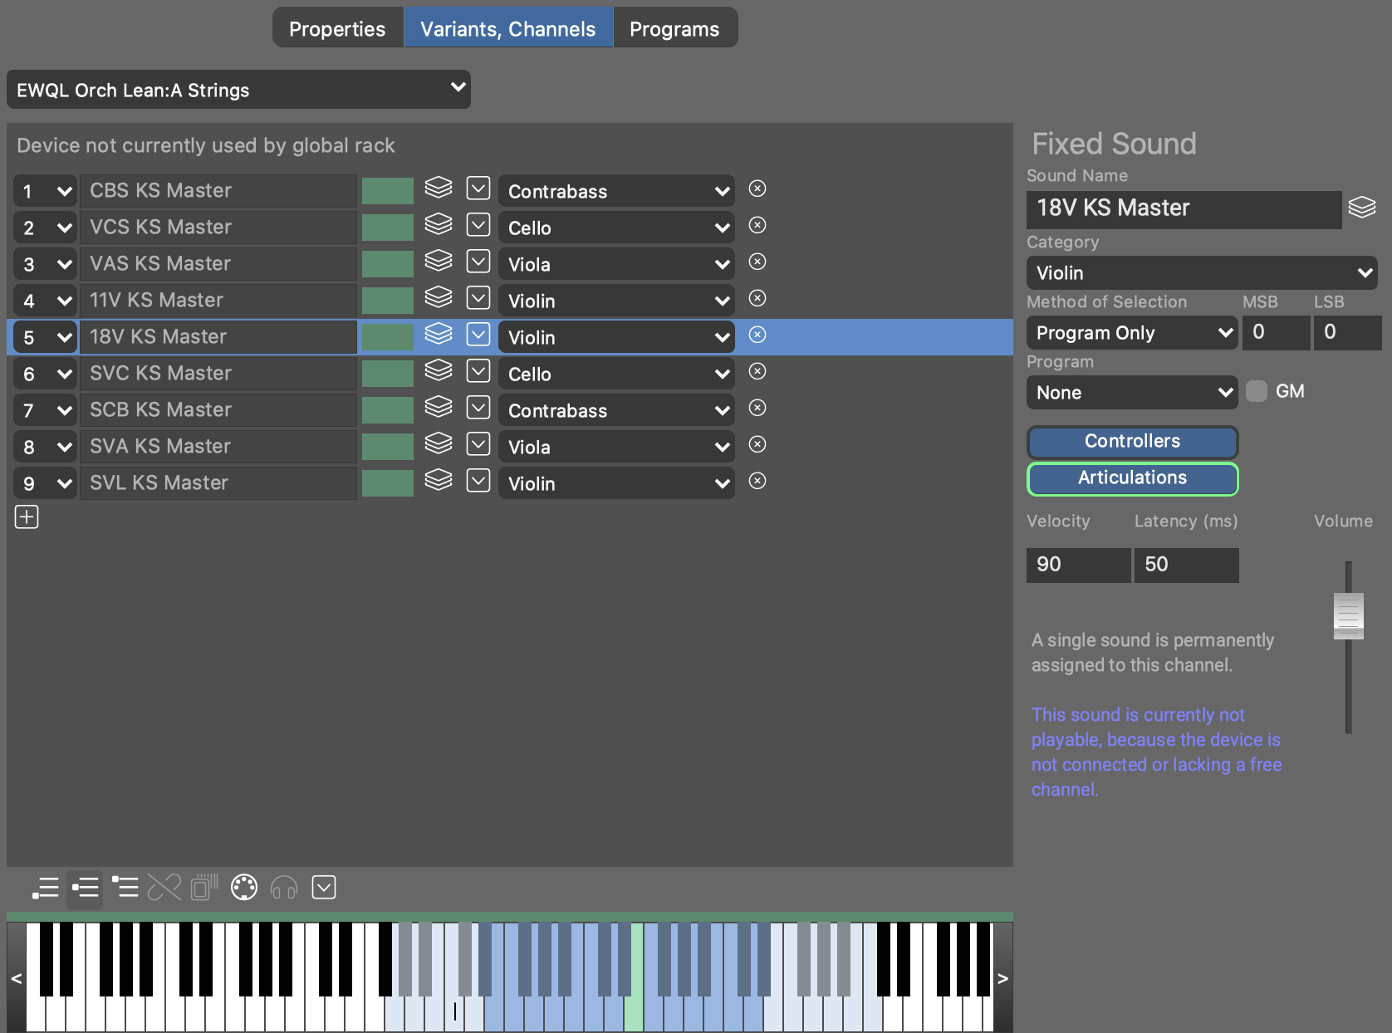Toggle the boxed chevron in SVA KS Master row
This screenshot has height=1033, width=1392.
point(478,444)
